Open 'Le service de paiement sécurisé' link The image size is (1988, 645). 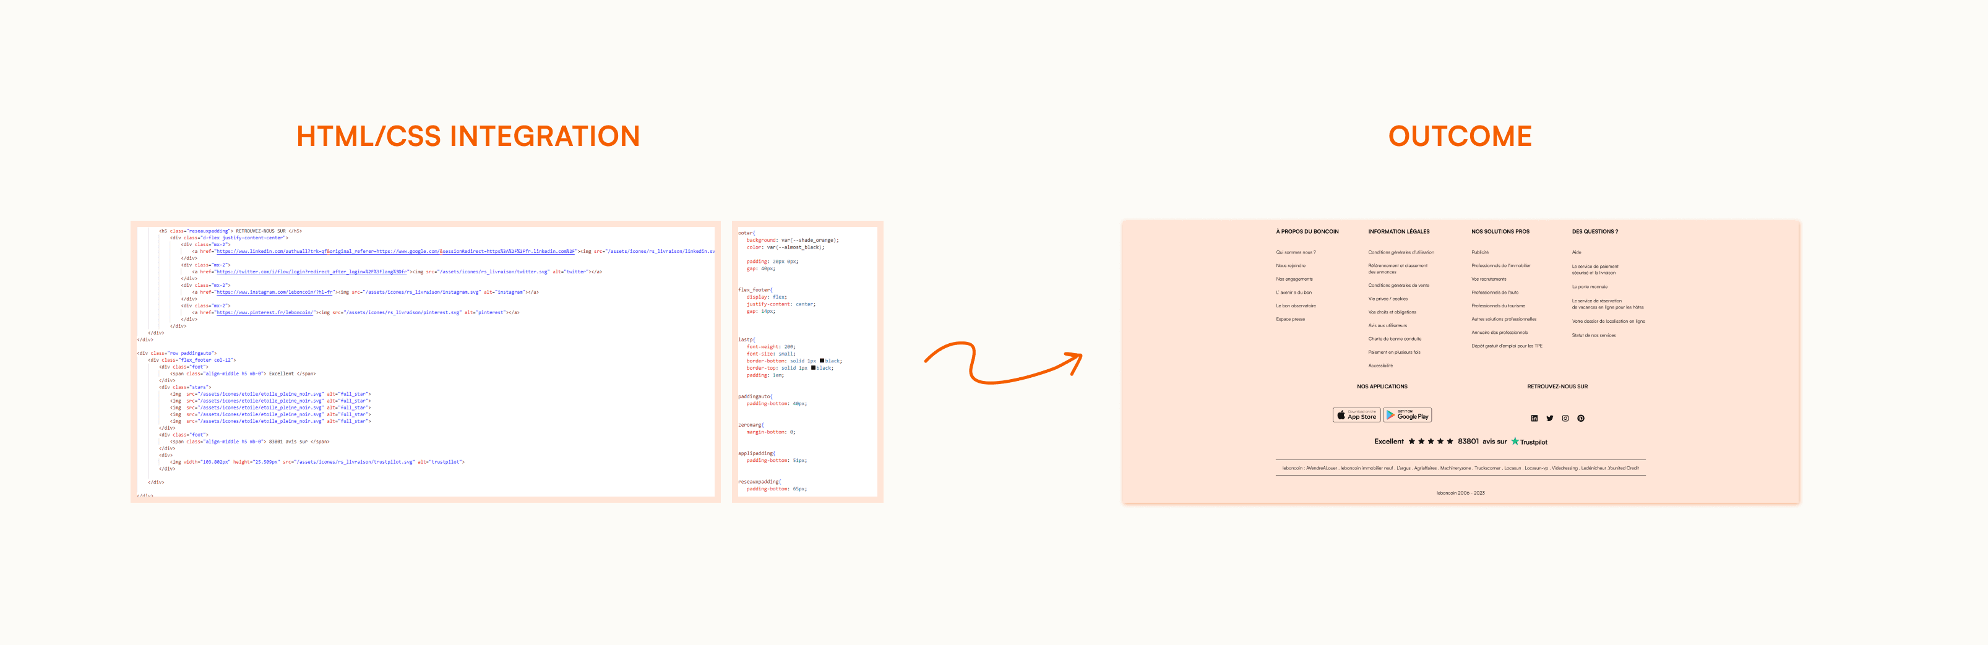[1594, 269]
